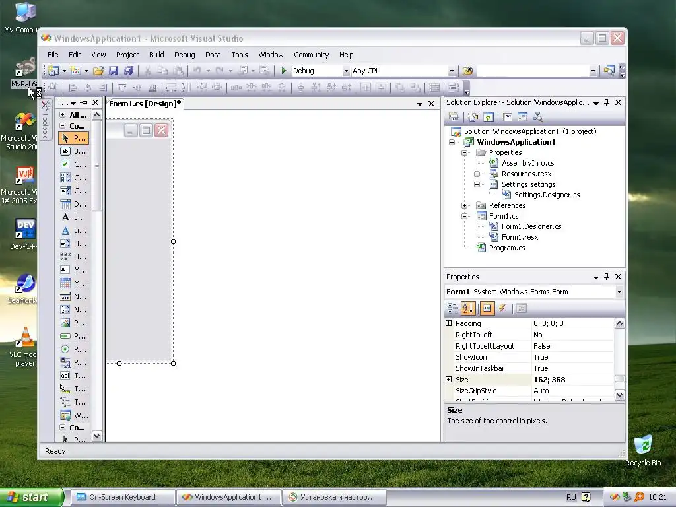This screenshot has width=676, height=507.
Task: Toggle Alphabetical sort in Properties panel
Action: [x=468, y=308]
